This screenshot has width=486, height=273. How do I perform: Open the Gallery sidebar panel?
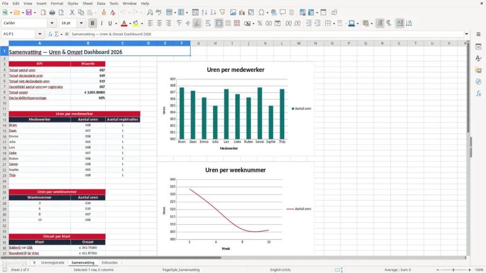[x=478, y=70]
